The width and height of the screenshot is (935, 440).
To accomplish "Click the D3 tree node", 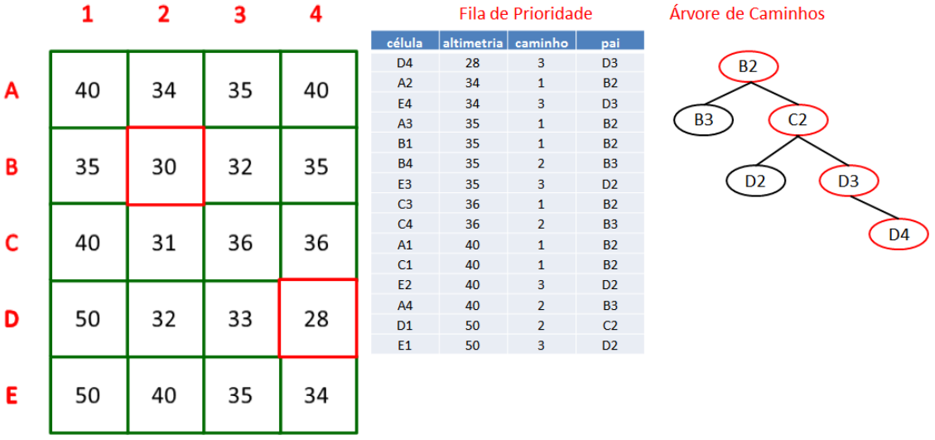I will click(848, 180).
